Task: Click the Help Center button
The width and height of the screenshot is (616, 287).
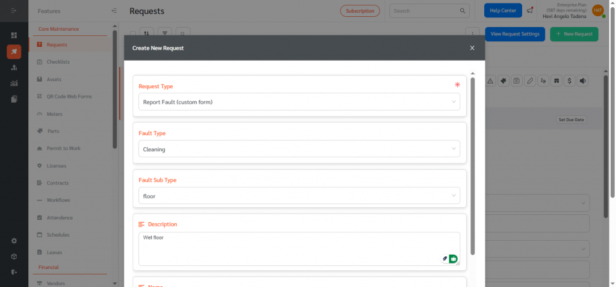Action: pos(503,11)
